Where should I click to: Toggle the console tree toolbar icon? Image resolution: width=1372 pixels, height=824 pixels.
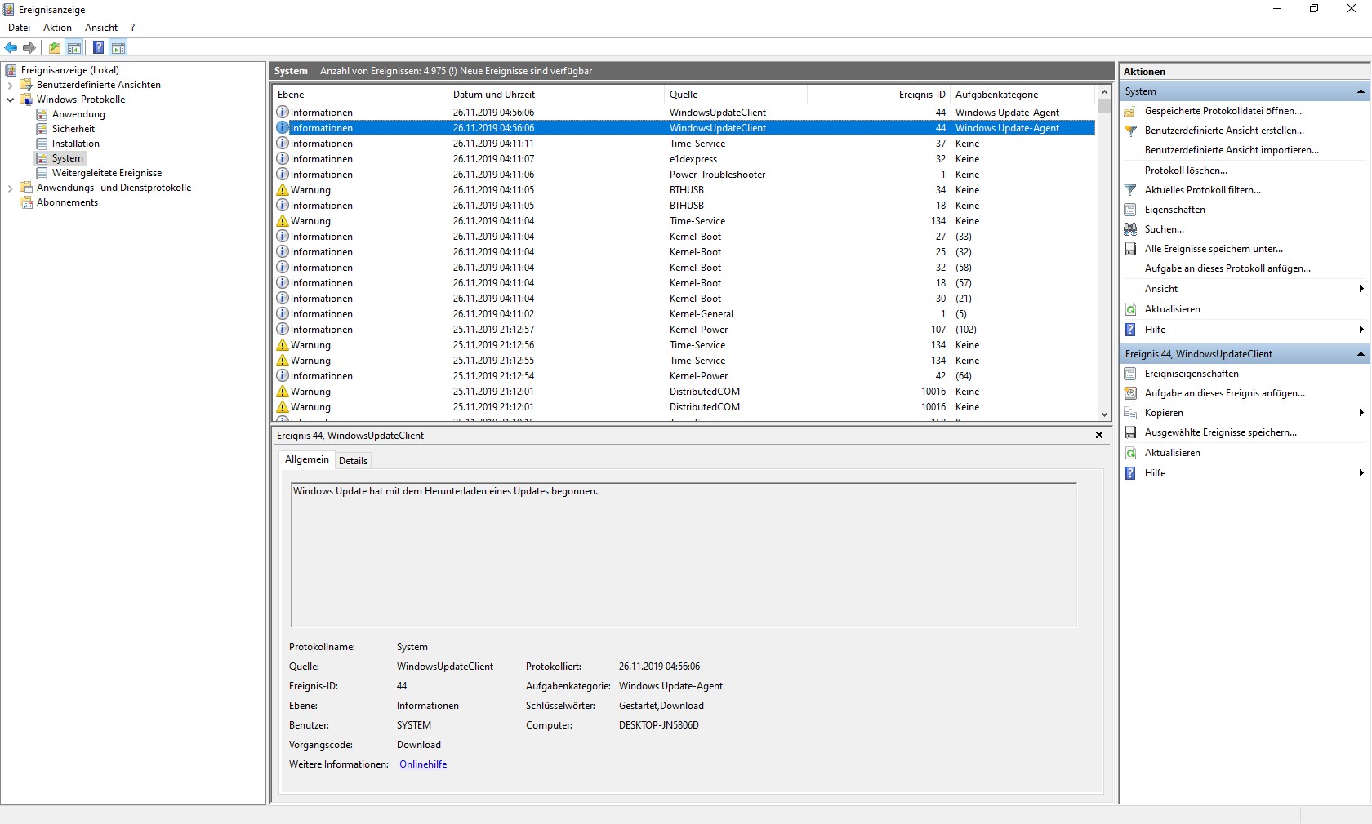pos(74,47)
